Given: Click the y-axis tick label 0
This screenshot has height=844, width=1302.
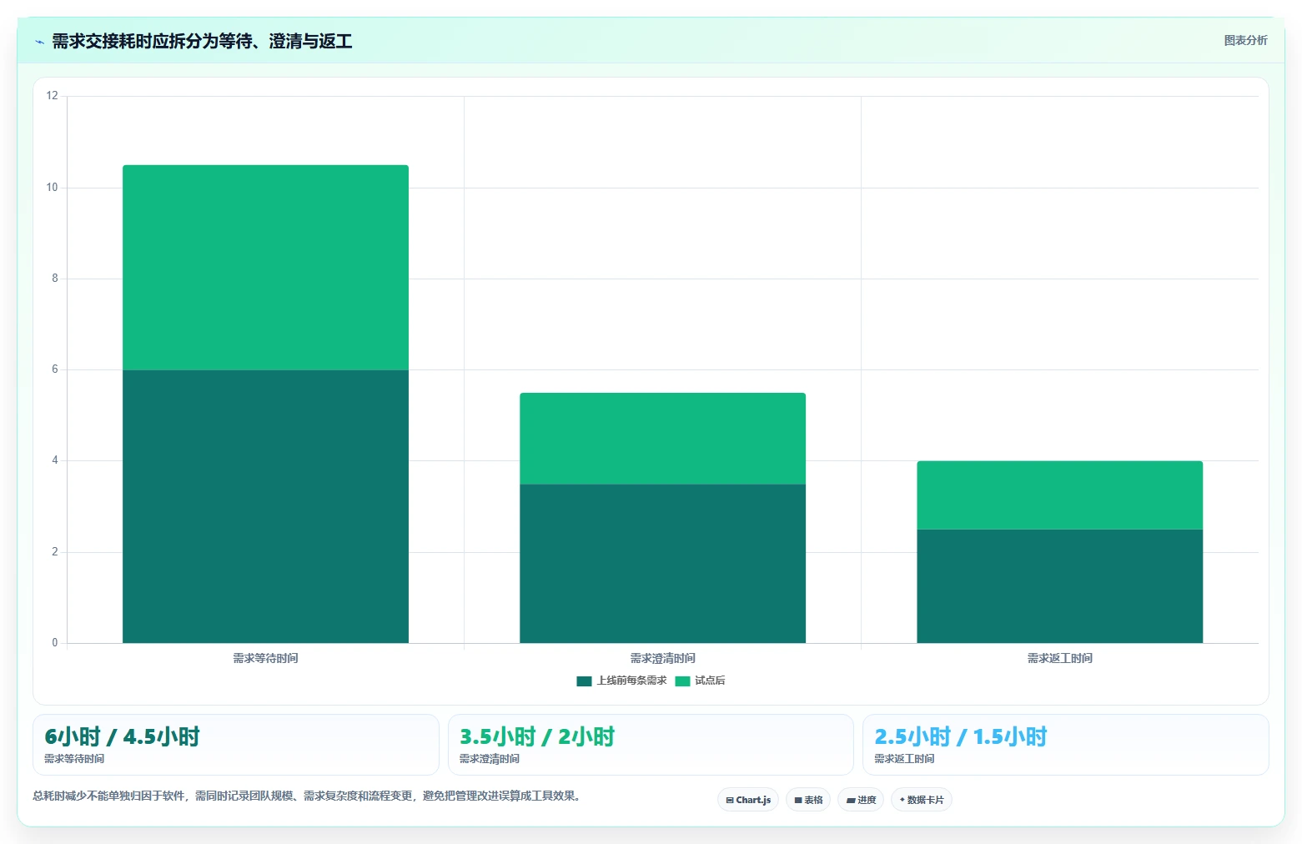Looking at the screenshot, I should click(x=55, y=643).
